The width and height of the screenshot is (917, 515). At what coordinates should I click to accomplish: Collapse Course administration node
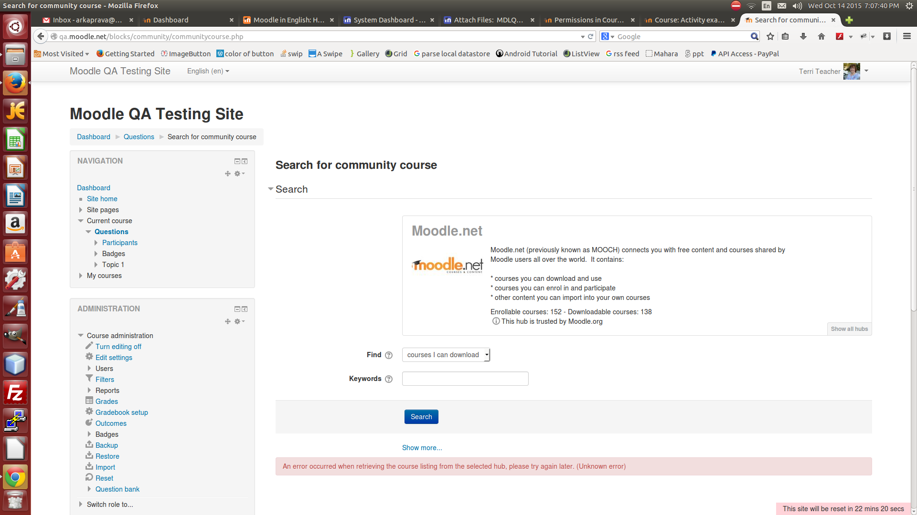tap(80, 336)
